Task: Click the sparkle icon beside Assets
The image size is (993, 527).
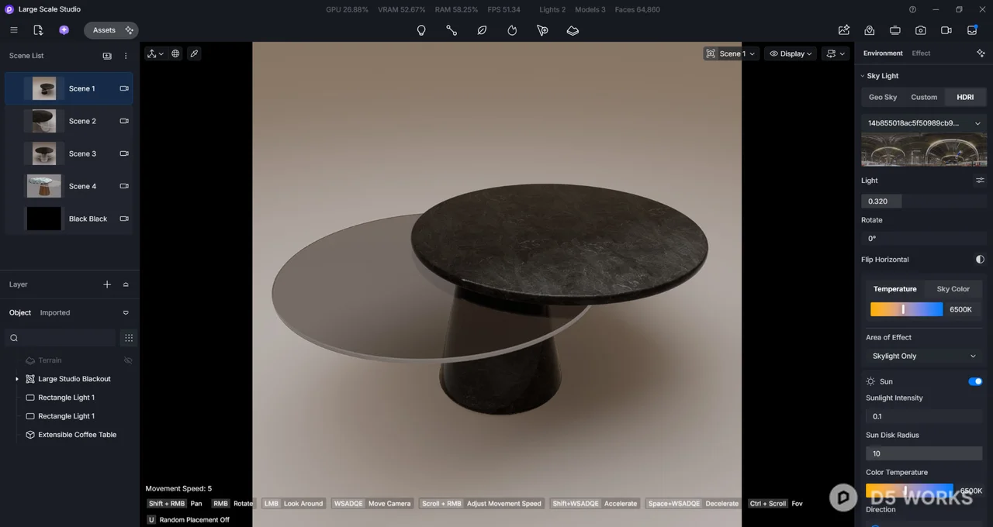Action: click(130, 30)
